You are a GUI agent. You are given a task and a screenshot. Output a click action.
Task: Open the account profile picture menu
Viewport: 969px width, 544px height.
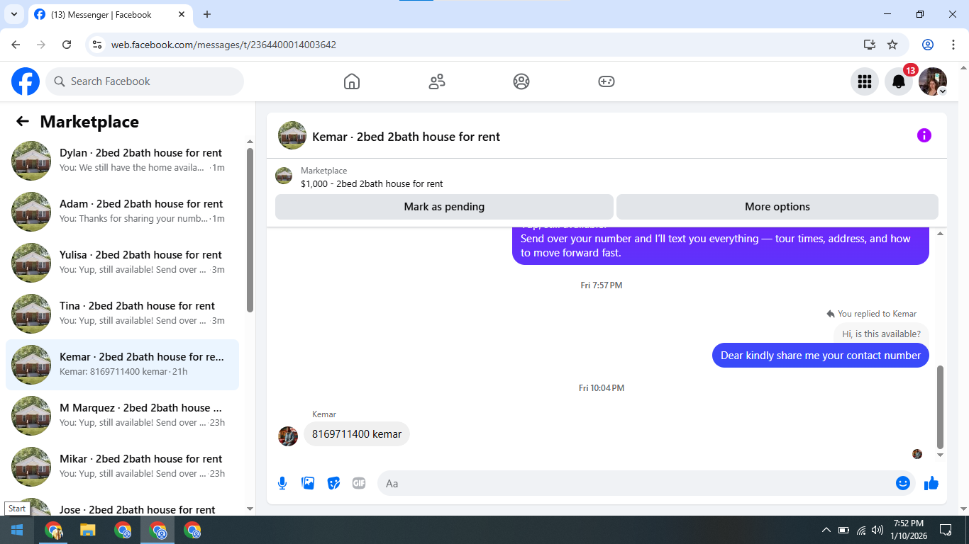[x=933, y=81]
